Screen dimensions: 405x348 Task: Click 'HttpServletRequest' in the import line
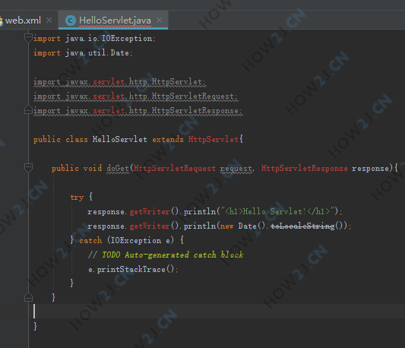192,96
